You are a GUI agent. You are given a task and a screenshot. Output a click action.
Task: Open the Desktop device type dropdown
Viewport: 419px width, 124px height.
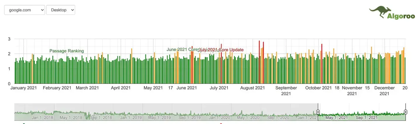[x=60, y=10]
